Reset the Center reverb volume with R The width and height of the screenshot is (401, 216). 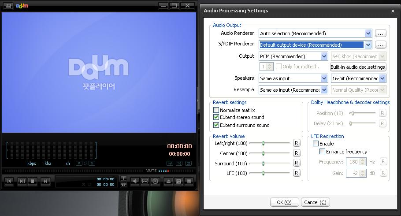[x=297, y=153]
